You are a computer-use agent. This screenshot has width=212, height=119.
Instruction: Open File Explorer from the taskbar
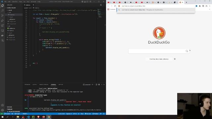coord(18,117)
